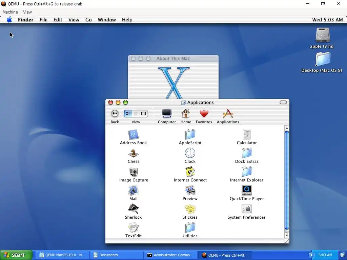Open the Mac View menu

click(x=74, y=20)
